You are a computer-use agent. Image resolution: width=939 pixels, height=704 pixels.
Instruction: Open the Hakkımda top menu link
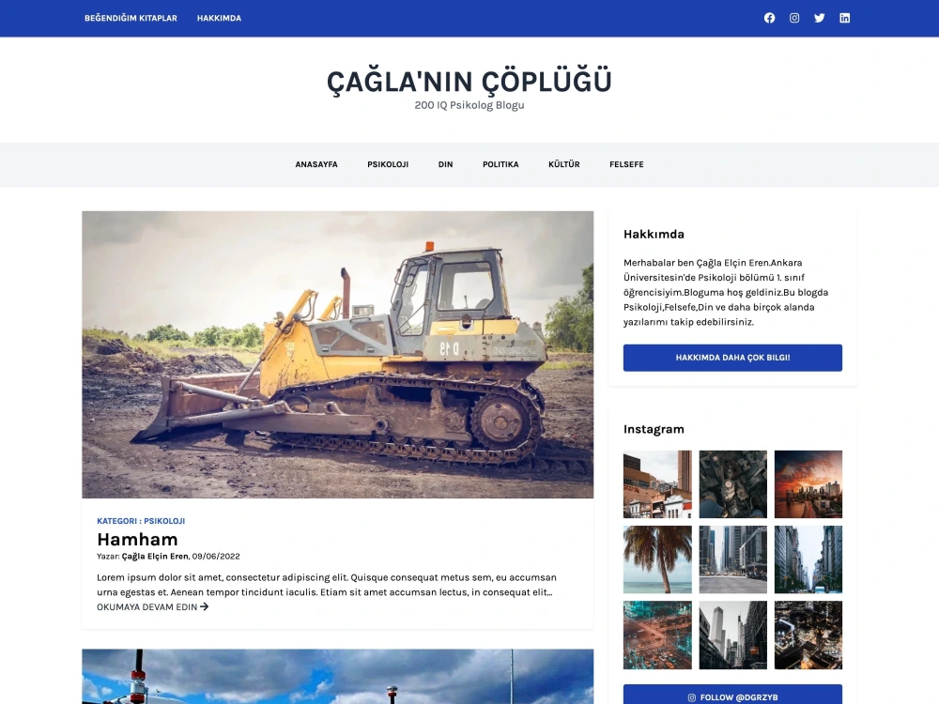[x=219, y=18]
